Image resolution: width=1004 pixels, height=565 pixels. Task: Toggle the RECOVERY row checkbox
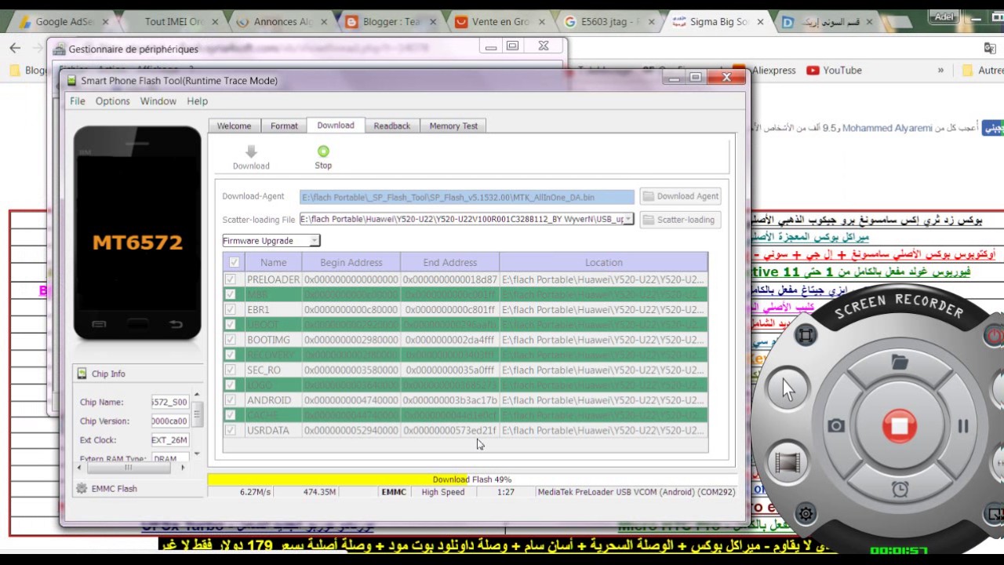[231, 355]
